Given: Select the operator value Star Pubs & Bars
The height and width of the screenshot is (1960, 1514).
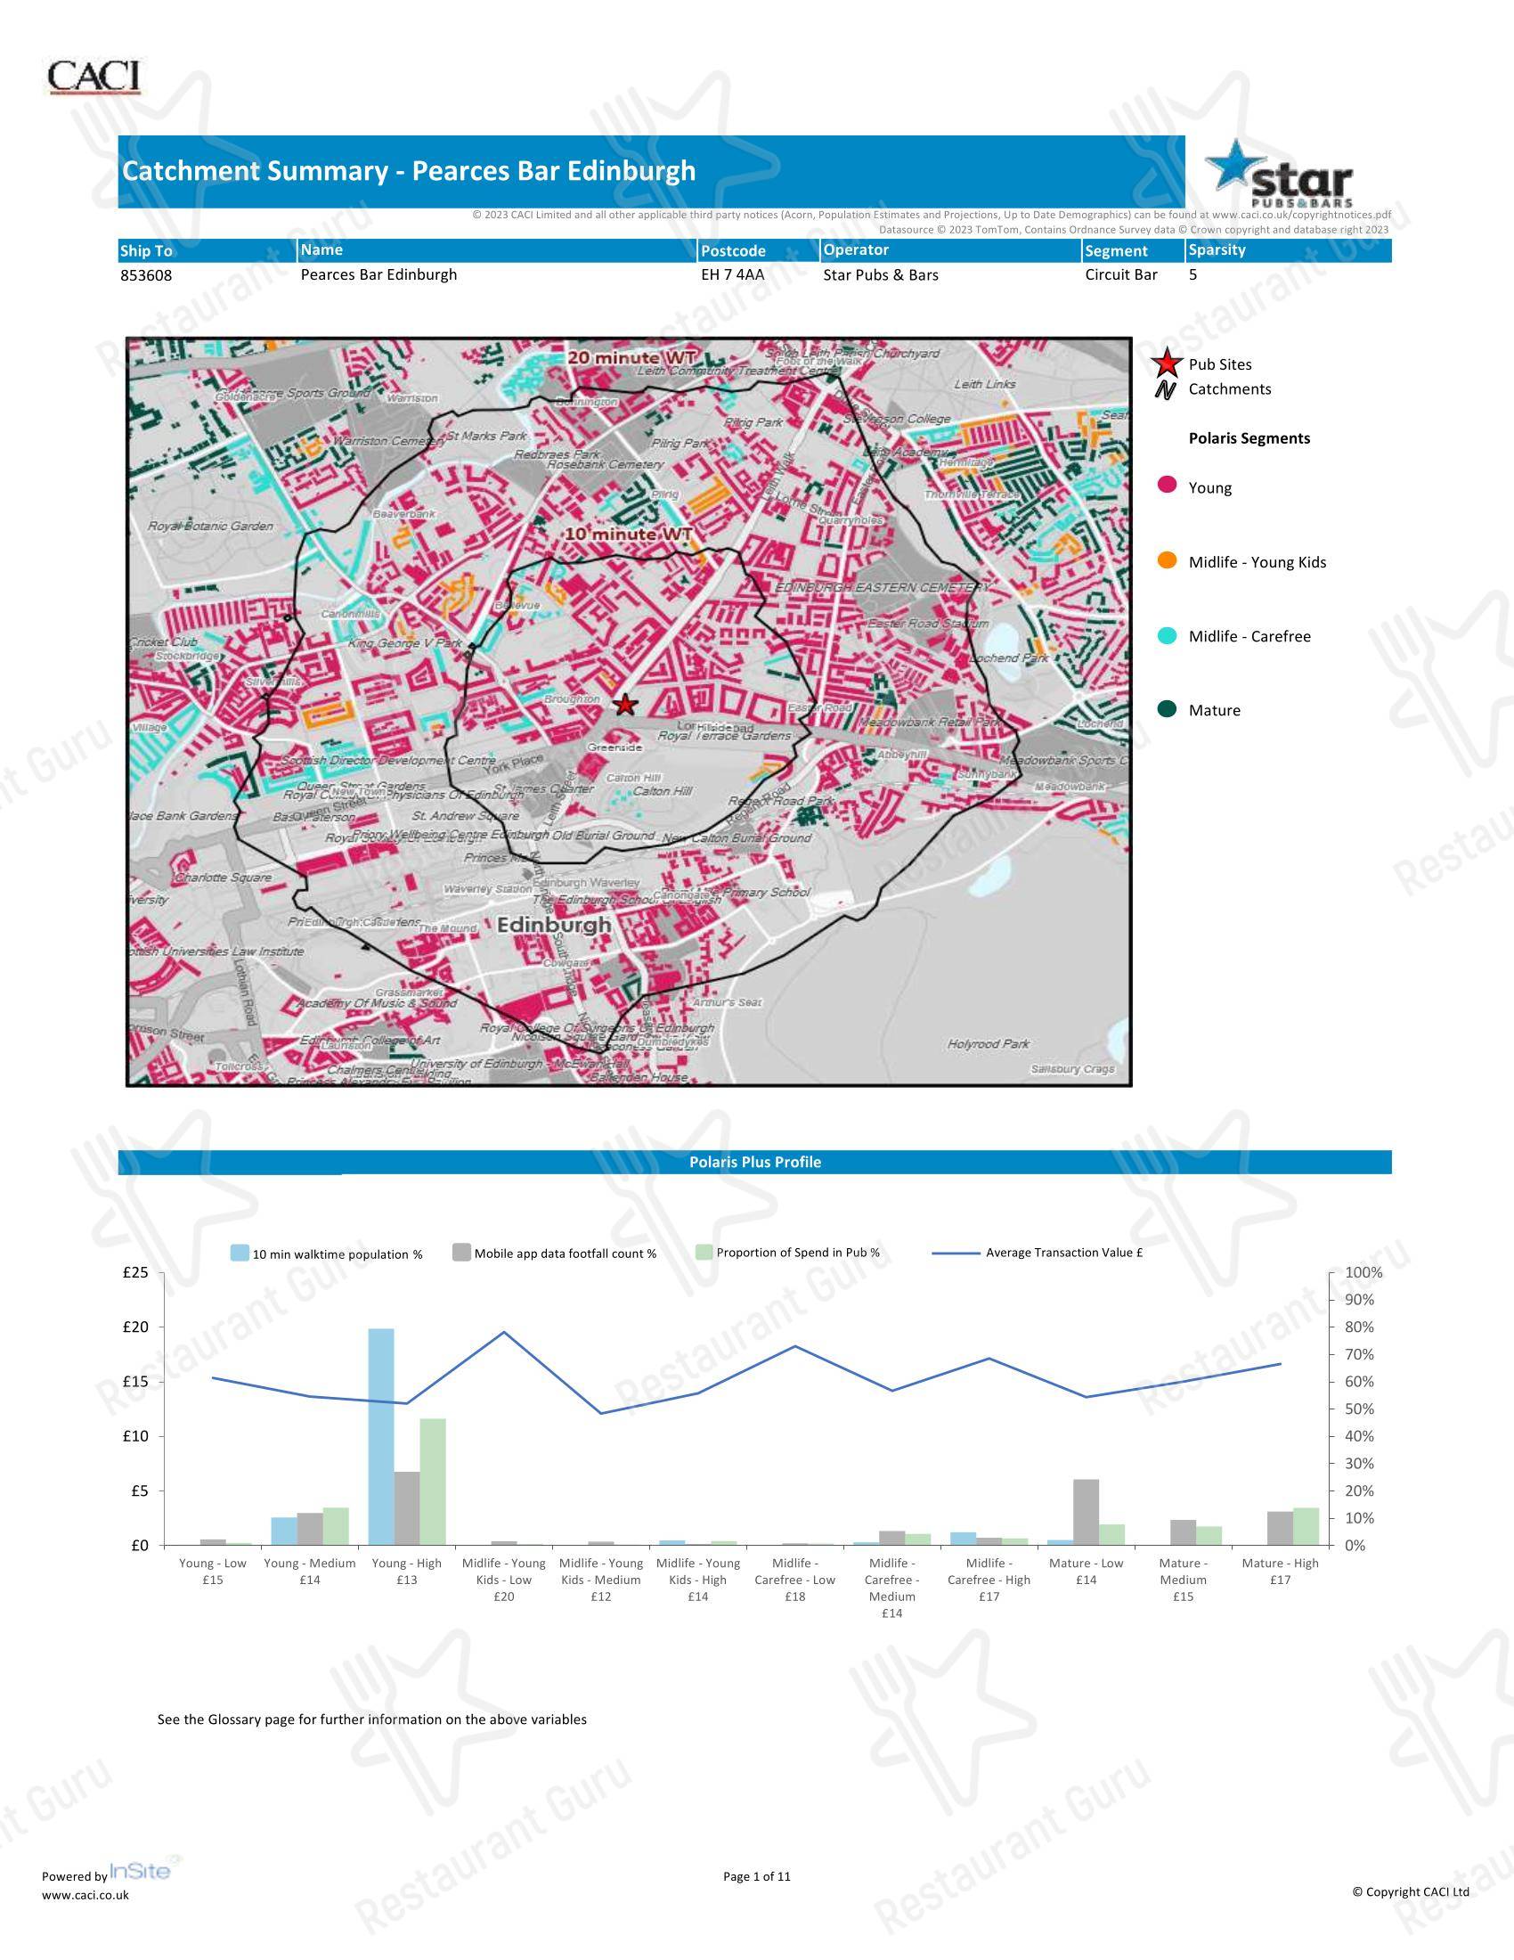Looking at the screenshot, I should [x=881, y=274].
